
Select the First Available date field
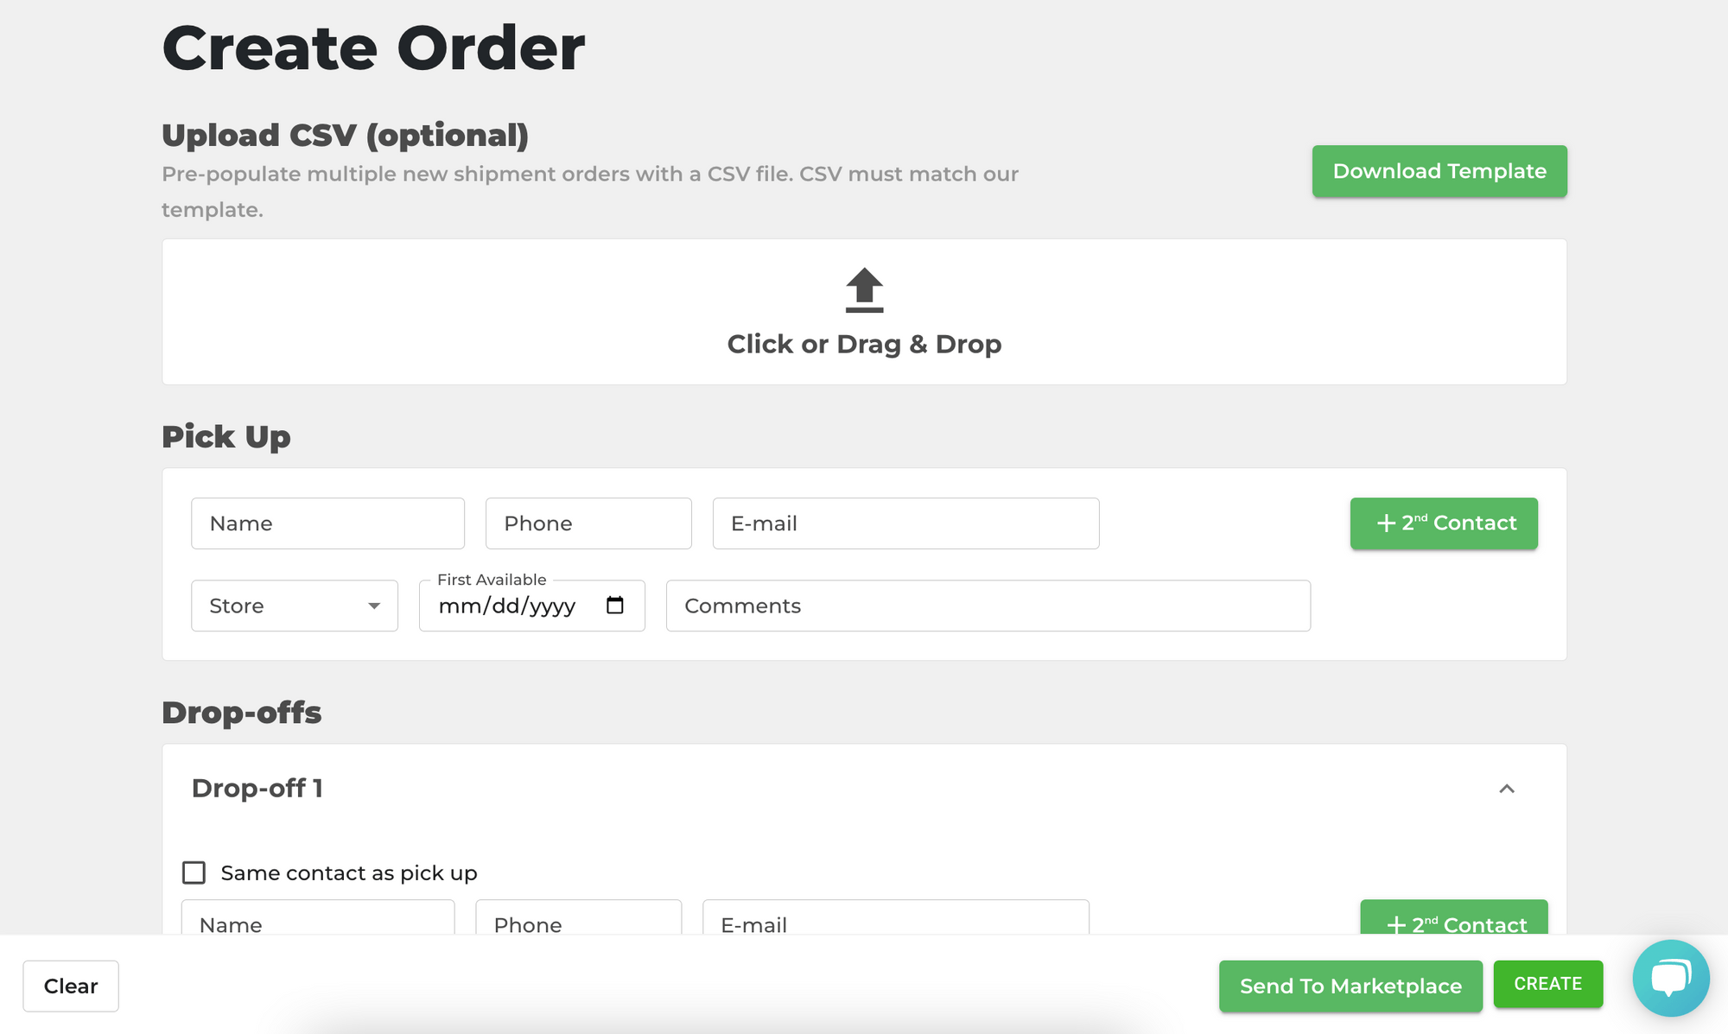click(510, 606)
